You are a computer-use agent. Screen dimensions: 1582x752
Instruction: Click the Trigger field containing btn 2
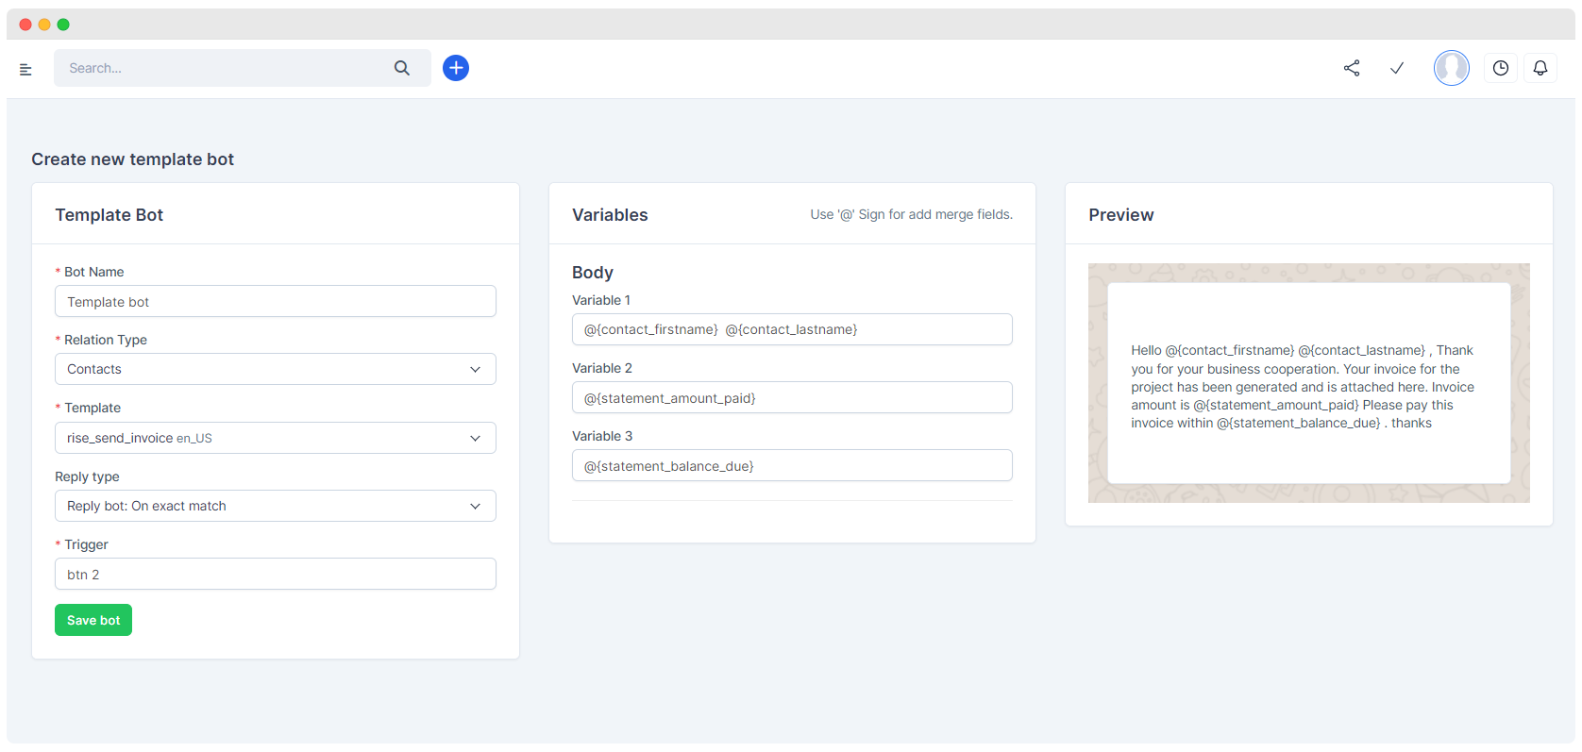click(275, 575)
